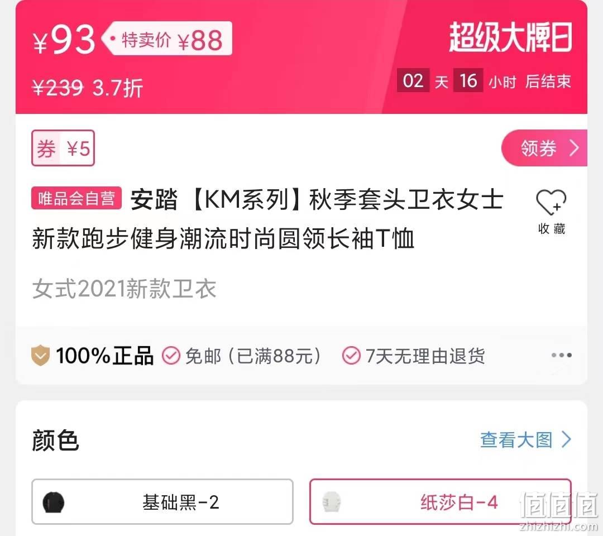Viewport: 603px width, 536px height.
Task: Tap the 女式2021新款卫衣 subtitle
Action: (x=124, y=288)
